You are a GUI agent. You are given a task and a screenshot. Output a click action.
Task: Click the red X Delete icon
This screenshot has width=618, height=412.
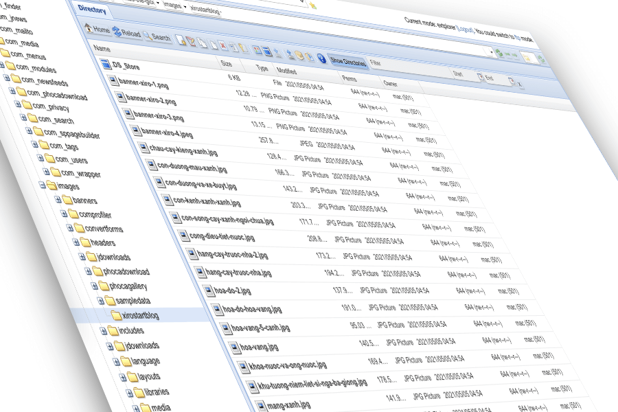[223, 45]
